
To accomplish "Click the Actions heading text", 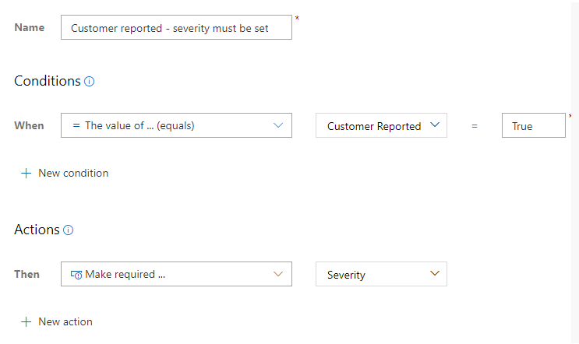I will click(37, 230).
